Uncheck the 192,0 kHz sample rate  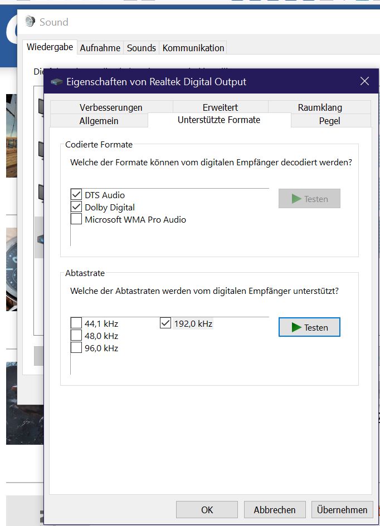click(165, 323)
